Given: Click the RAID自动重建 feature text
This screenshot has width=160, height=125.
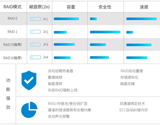Looking at the screenshot, I should 132,71.
